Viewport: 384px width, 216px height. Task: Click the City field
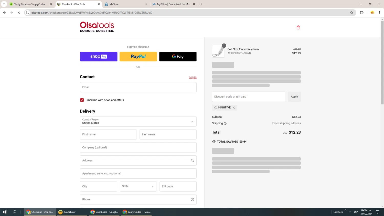98,186
